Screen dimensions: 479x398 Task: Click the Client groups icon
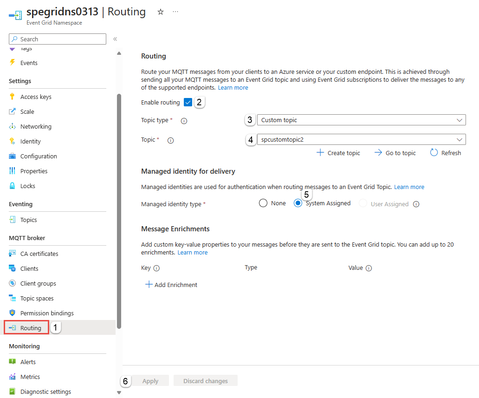point(12,283)
